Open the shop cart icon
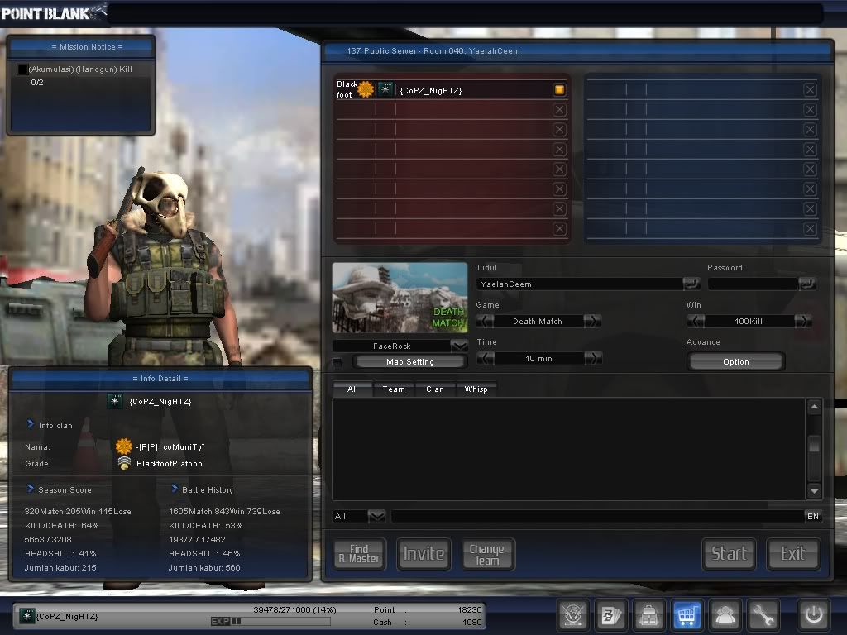 [x=687, y=614]
